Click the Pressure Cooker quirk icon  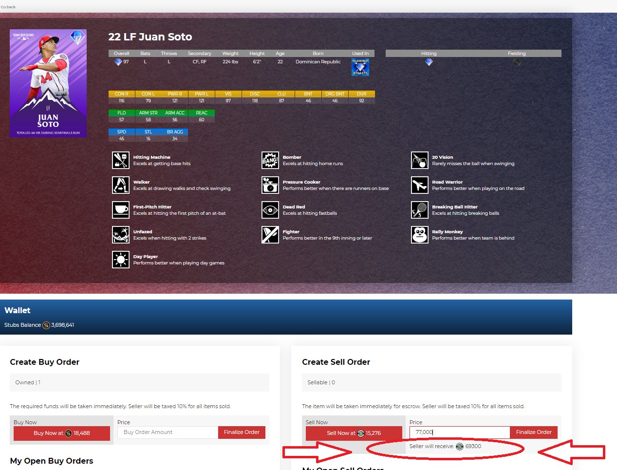pos(270,185)
